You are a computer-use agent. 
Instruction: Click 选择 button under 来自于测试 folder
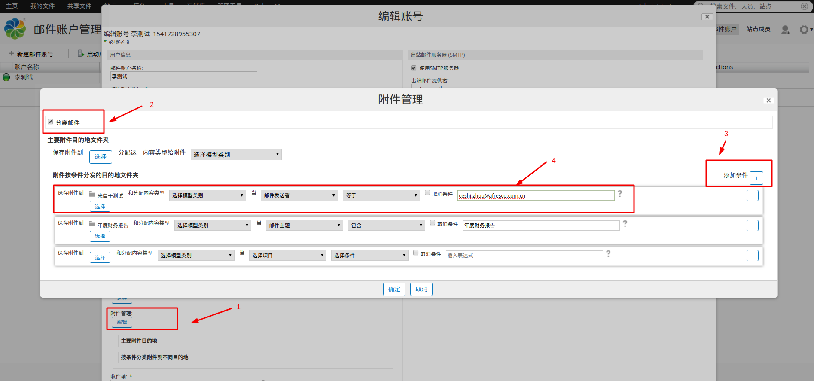pyautogui.click(x=100, y=207)
